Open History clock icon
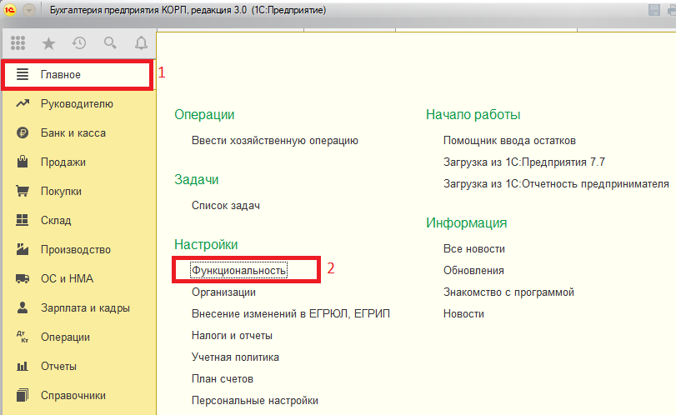The height and width of the screenshot is (415, 676). 79,42
